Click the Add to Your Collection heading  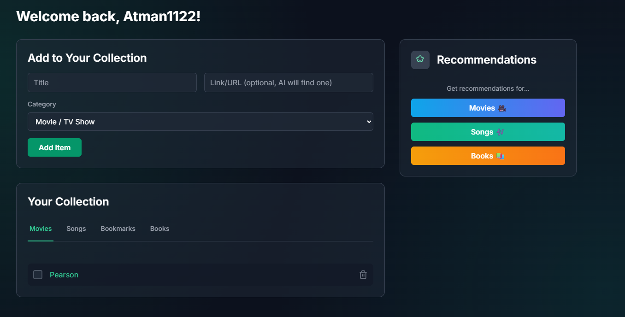tap(87, 58)
